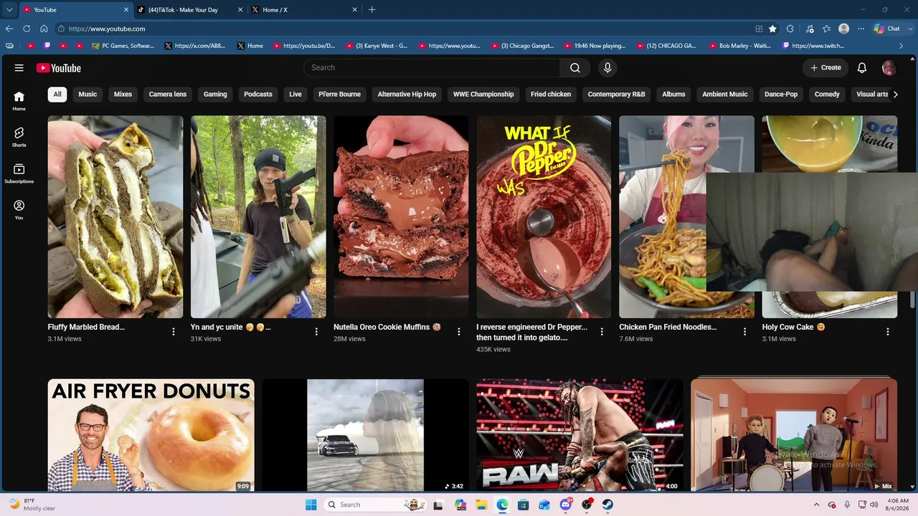Expand the browser tab search dropdown
918x516 pixels.
click(x=9, y=10)
